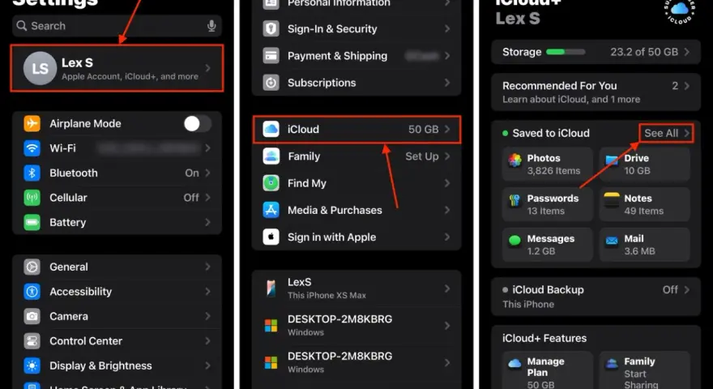Open the Drive 10 GB tile
Screen dimensions: 713x389
tap(644, 165)
